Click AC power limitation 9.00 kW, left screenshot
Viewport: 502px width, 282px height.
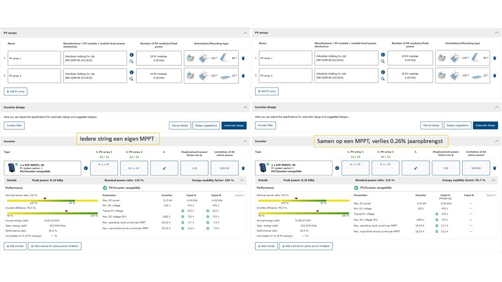tap(225, 168)
